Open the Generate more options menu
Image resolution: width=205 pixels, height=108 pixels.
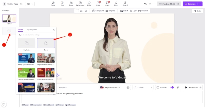tap(200, 4)
